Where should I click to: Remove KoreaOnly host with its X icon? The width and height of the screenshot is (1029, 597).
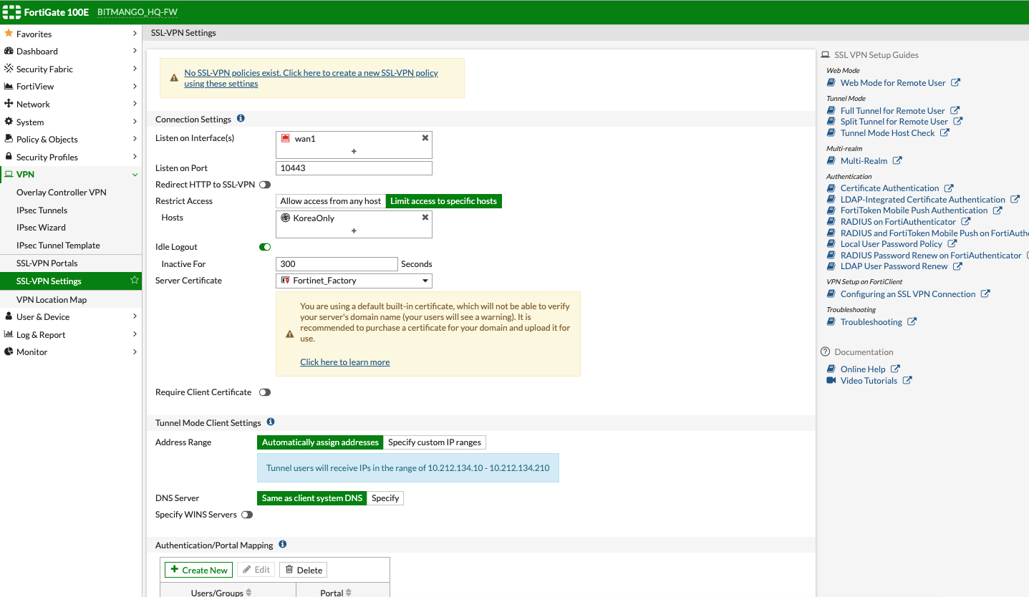coord(425,218)
